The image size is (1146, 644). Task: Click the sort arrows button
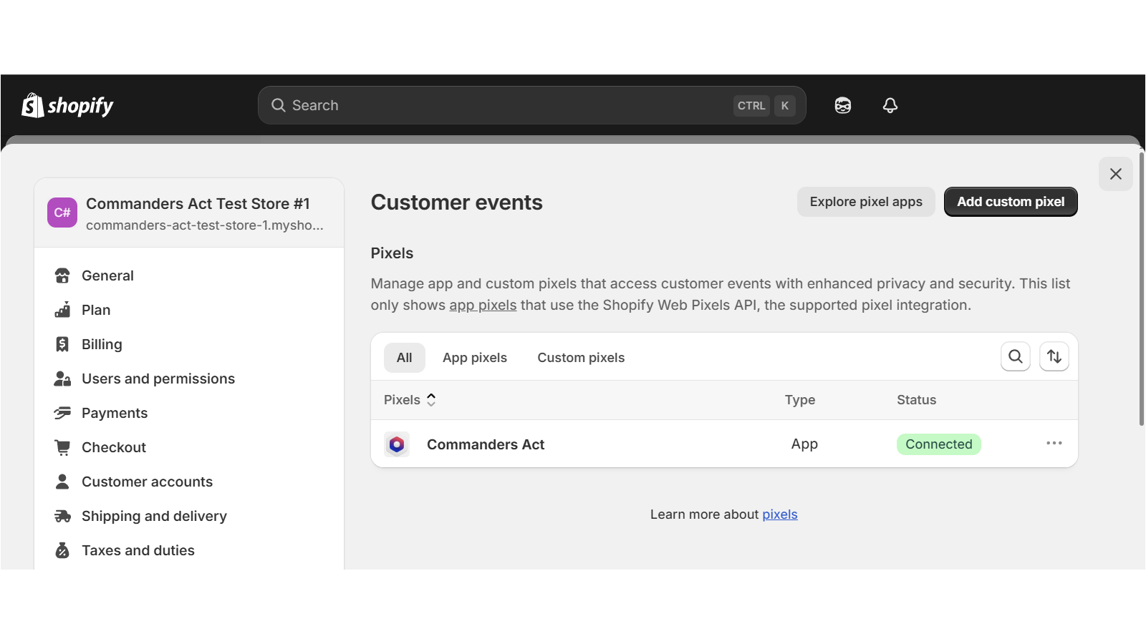pyautogui.click(x=1054, y=356)
